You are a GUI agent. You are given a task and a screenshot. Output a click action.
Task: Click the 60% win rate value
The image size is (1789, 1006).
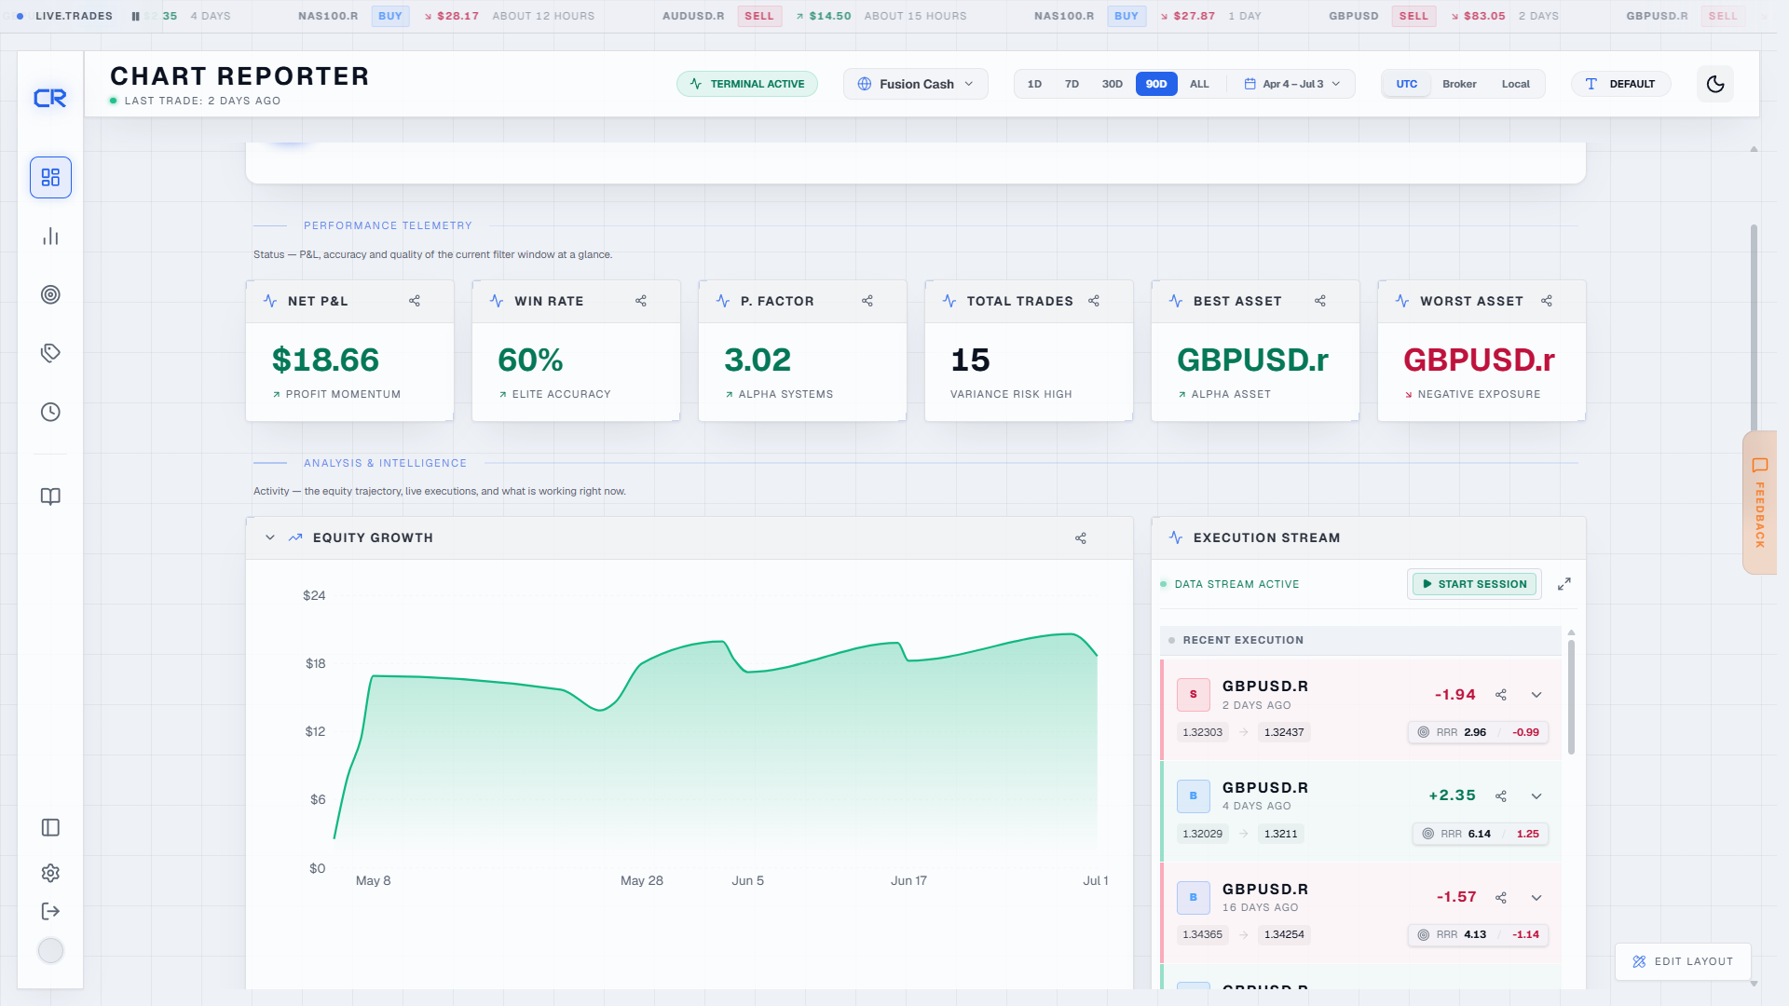pos(530,360)
